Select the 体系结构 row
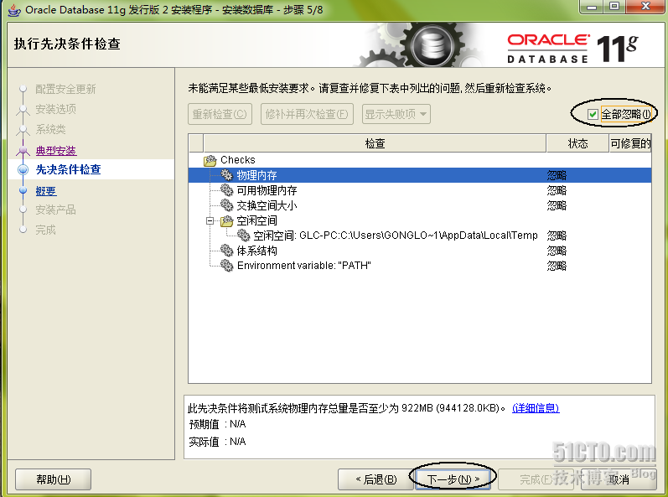This screenshot has width=668, height=497. click(420, 251)
